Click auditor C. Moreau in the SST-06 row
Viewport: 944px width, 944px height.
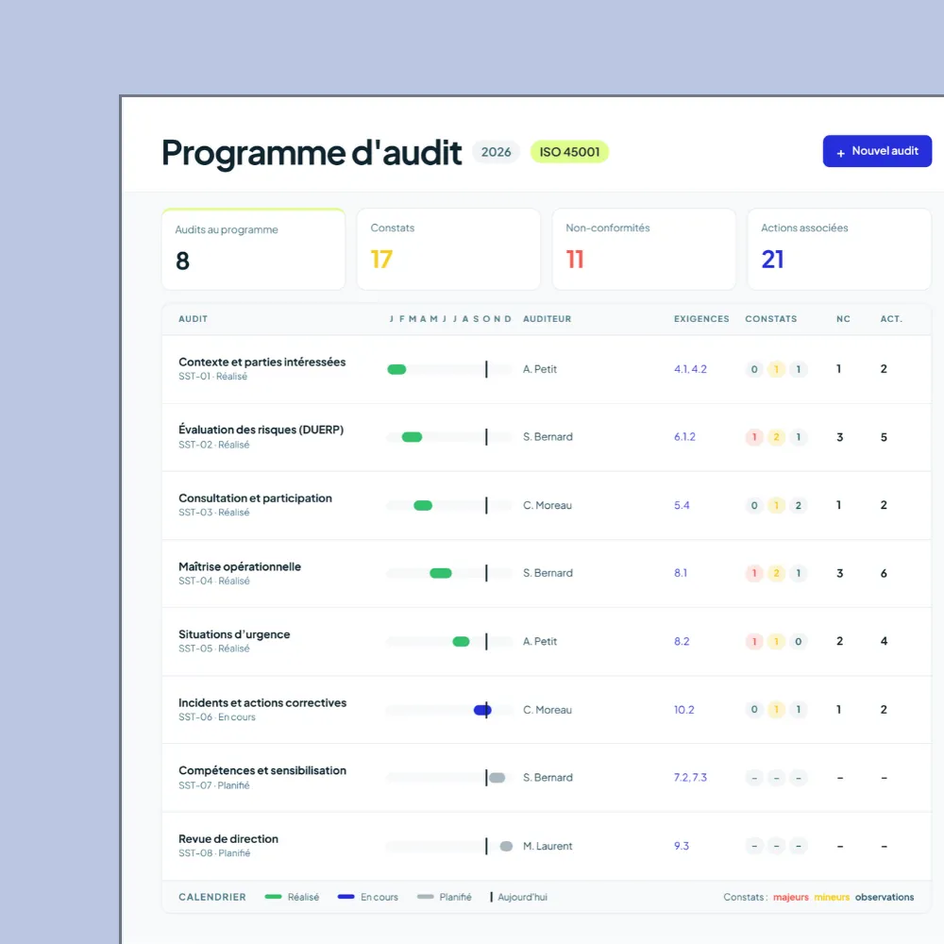(x=548, y=710)
